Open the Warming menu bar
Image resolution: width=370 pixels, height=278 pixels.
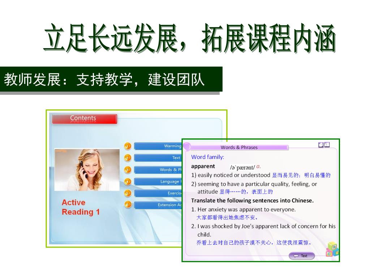click(x=158, y=146)
